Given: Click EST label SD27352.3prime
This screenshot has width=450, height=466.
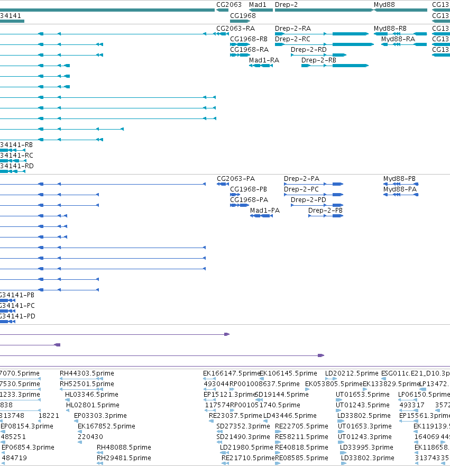Looking at the screenshot, I should (243, 426).
